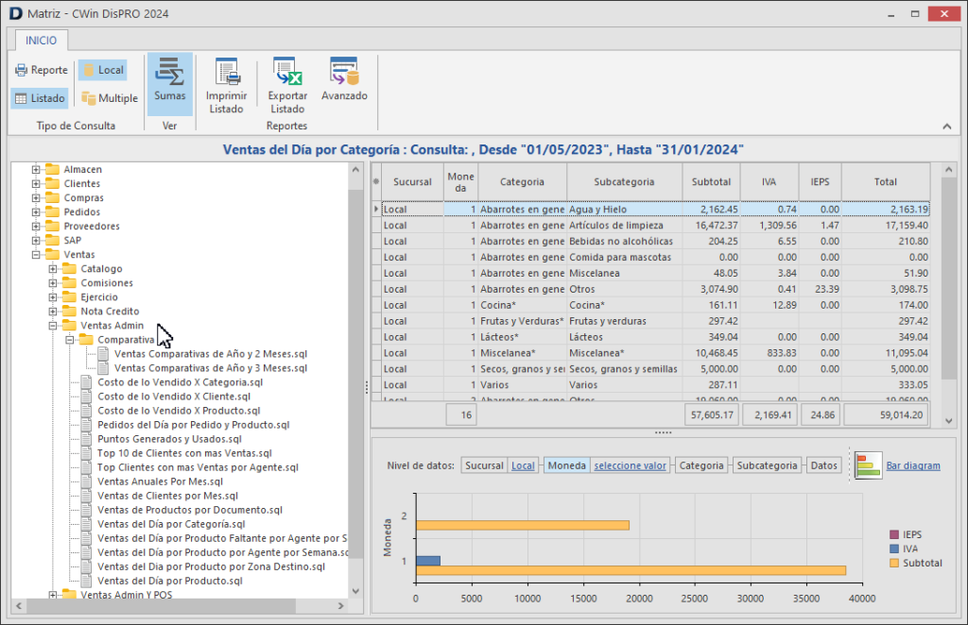Switch to Local query mode
Screen dimensions: 968x625
click(x=102, y=70)
